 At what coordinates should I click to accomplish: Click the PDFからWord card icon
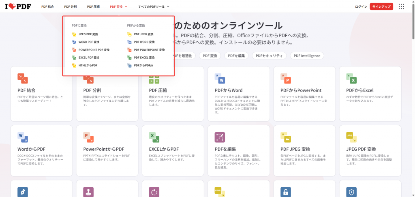point(220,78)
